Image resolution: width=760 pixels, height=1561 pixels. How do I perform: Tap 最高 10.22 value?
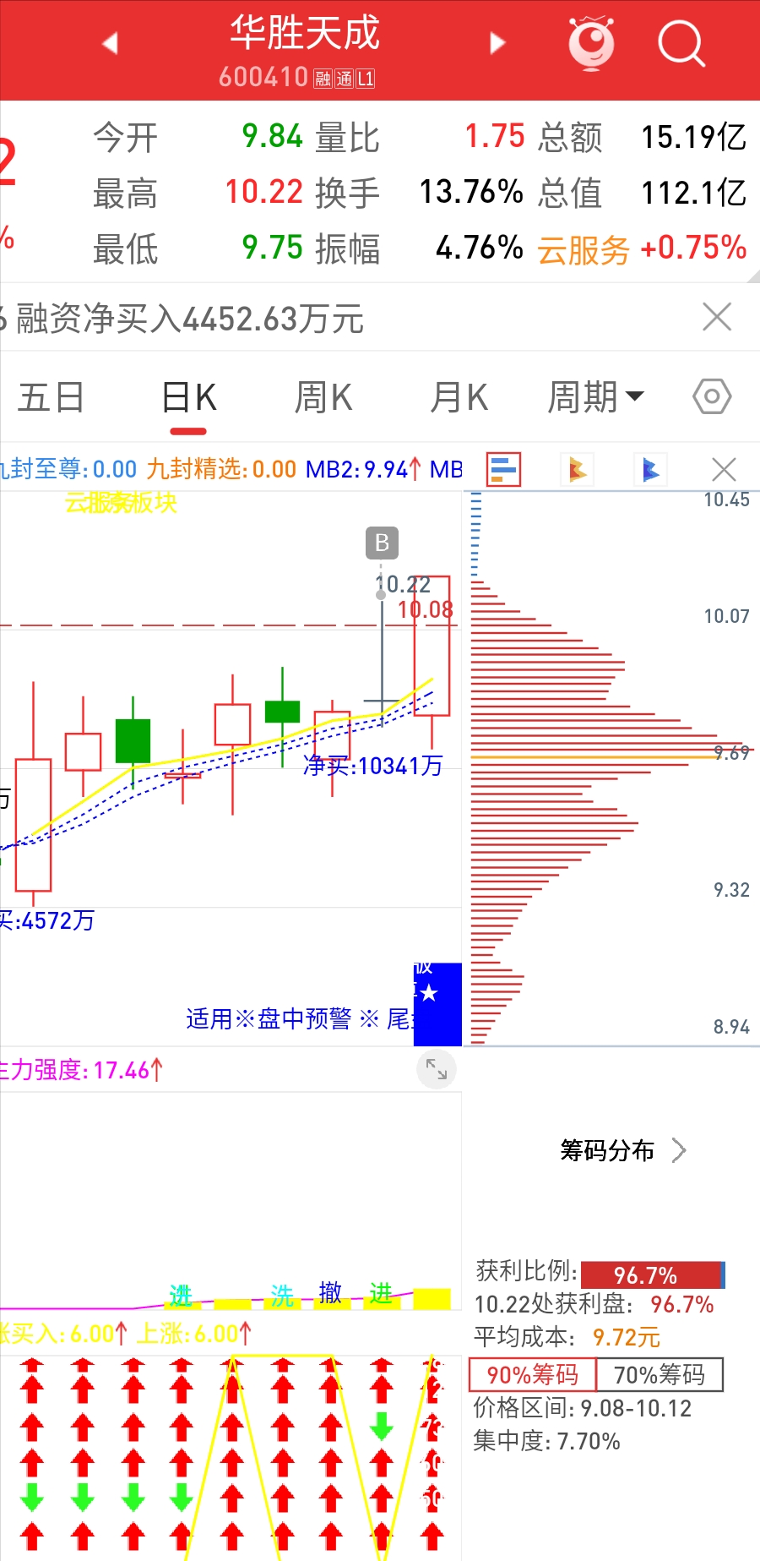coord(264,193)
